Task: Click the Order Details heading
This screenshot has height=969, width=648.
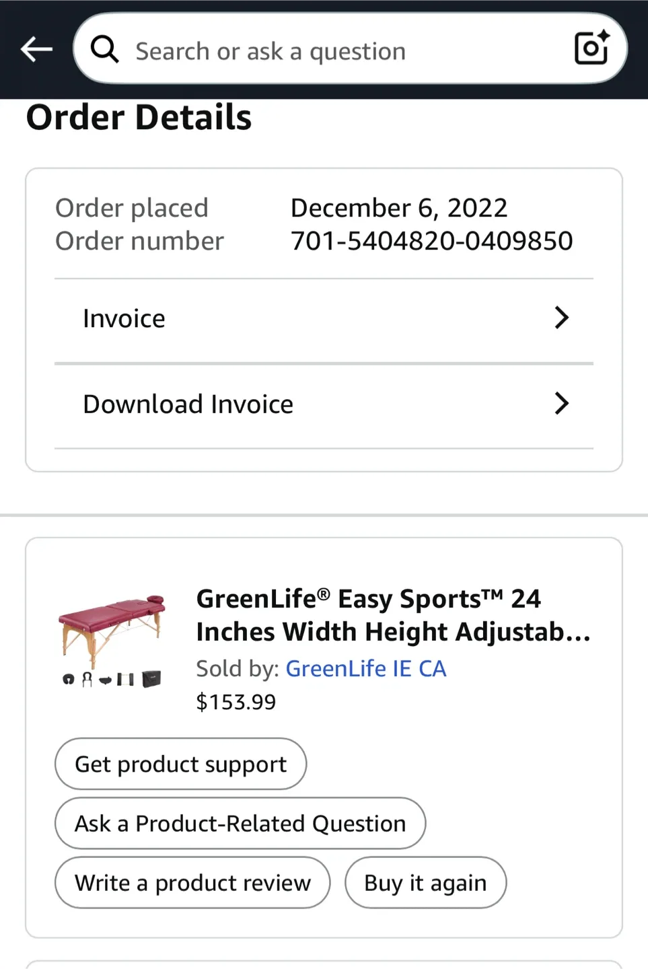Action: [x=139, y=117]
